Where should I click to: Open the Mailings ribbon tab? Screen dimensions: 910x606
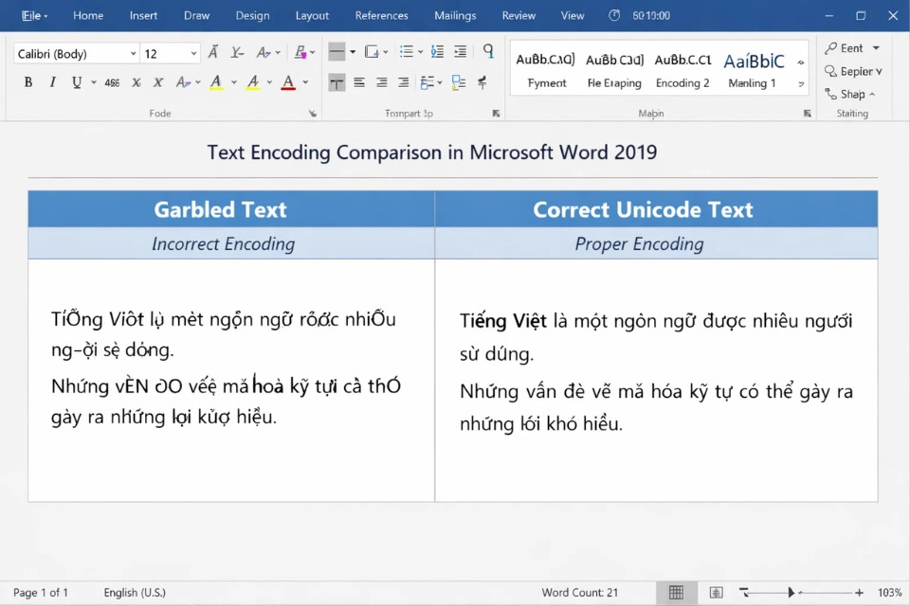(x=454, y=15)
